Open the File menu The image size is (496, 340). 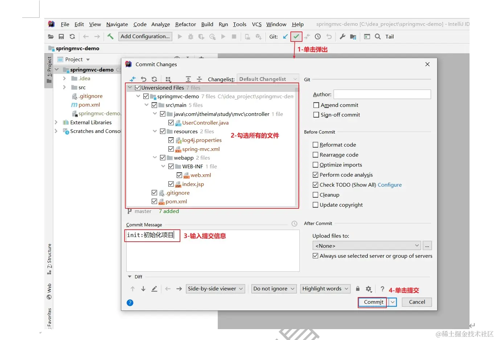point(65,24)
